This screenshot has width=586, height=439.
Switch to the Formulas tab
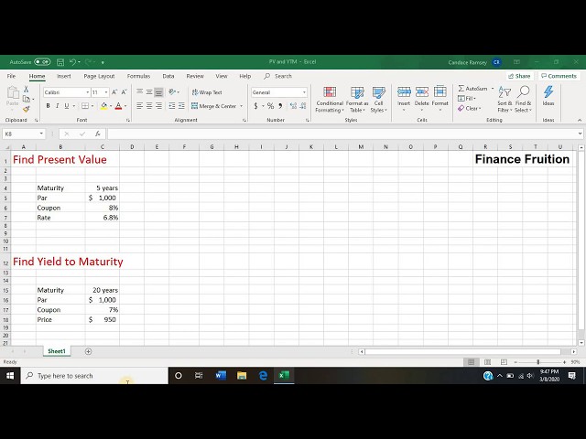138,76
